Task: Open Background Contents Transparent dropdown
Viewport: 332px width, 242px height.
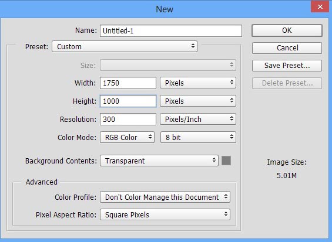Action: [159, 161]
